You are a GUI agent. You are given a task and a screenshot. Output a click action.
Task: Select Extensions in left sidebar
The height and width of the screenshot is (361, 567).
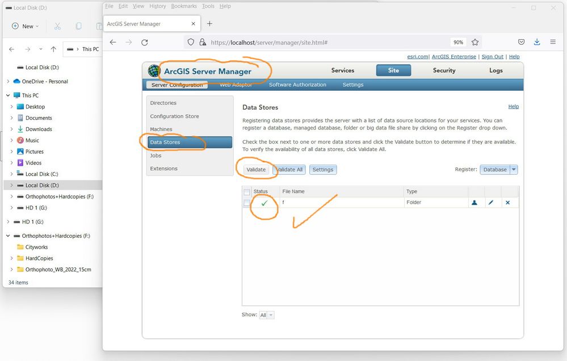coord(164,169)
